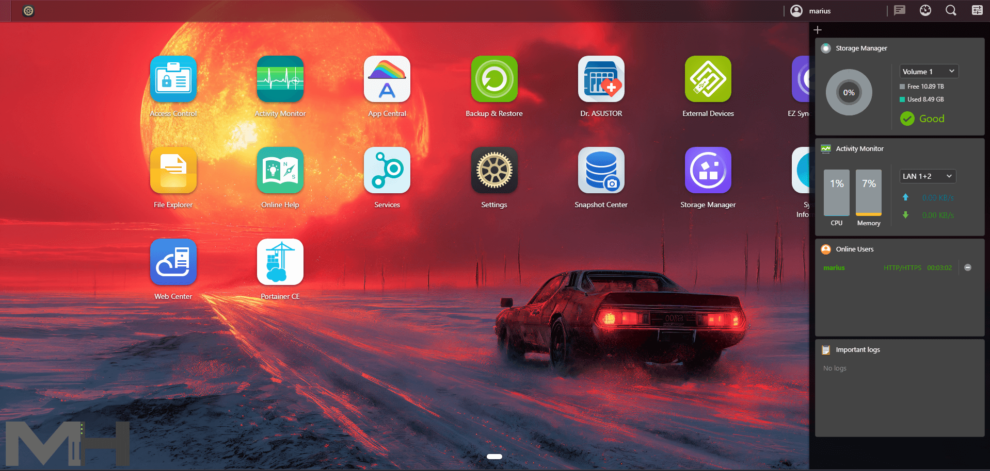The width and height of the screenshot is (990, 471).
Task: Expand the LAN 1+2 dropdown
Action: click(x=928, y=176)
